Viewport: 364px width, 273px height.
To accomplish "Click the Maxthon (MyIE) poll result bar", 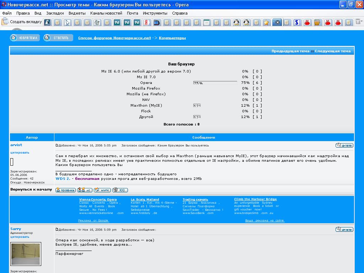I will coord(197,105).
